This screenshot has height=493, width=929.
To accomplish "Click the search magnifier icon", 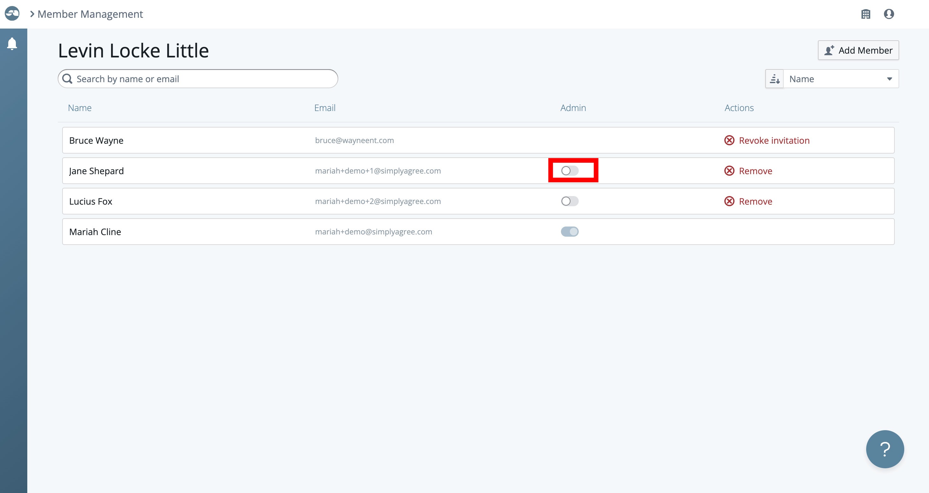I will click(68, 79).
